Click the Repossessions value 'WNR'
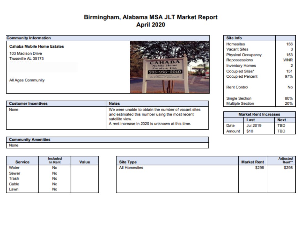The width and height of the screenshot is (308, 231). click(x=288, y=60)
